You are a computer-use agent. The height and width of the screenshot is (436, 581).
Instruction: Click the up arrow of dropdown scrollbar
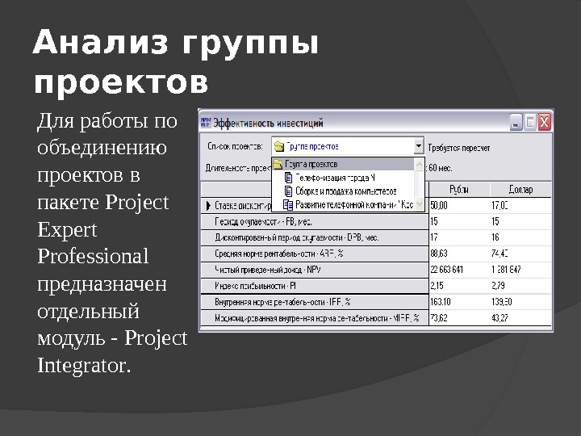pyautogui.click(x=419, y=164)
